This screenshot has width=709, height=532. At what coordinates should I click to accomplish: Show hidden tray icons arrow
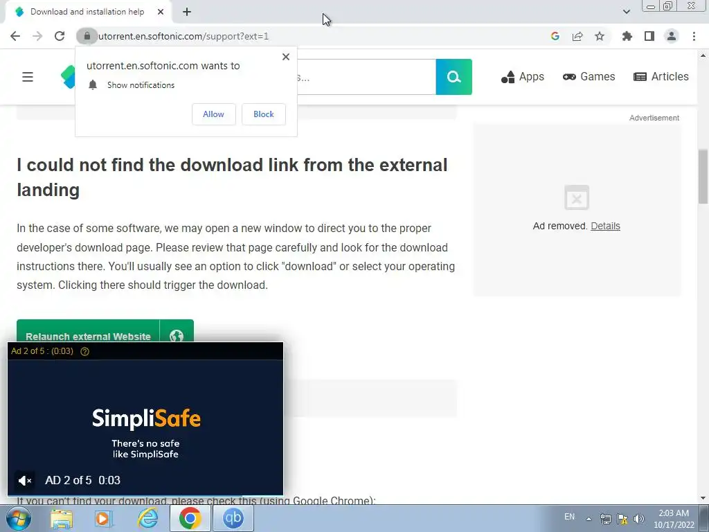pos(589,519)
